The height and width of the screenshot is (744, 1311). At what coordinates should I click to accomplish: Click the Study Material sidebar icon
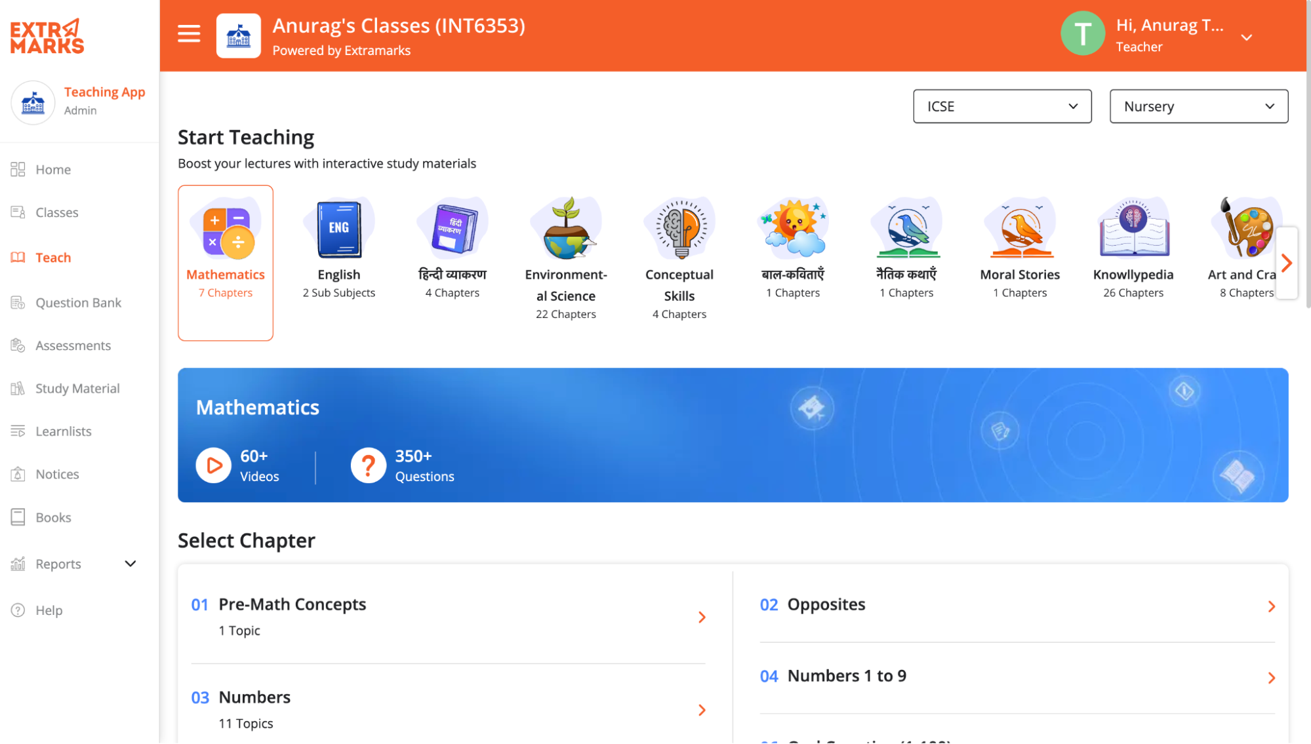click(18, 389)
